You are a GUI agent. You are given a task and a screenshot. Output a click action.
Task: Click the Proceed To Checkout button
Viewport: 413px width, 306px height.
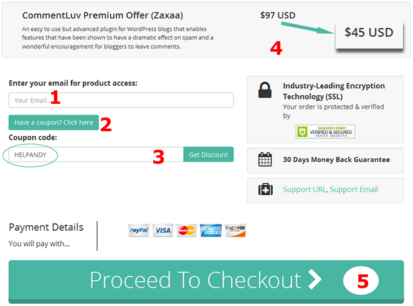pos(206,280)
